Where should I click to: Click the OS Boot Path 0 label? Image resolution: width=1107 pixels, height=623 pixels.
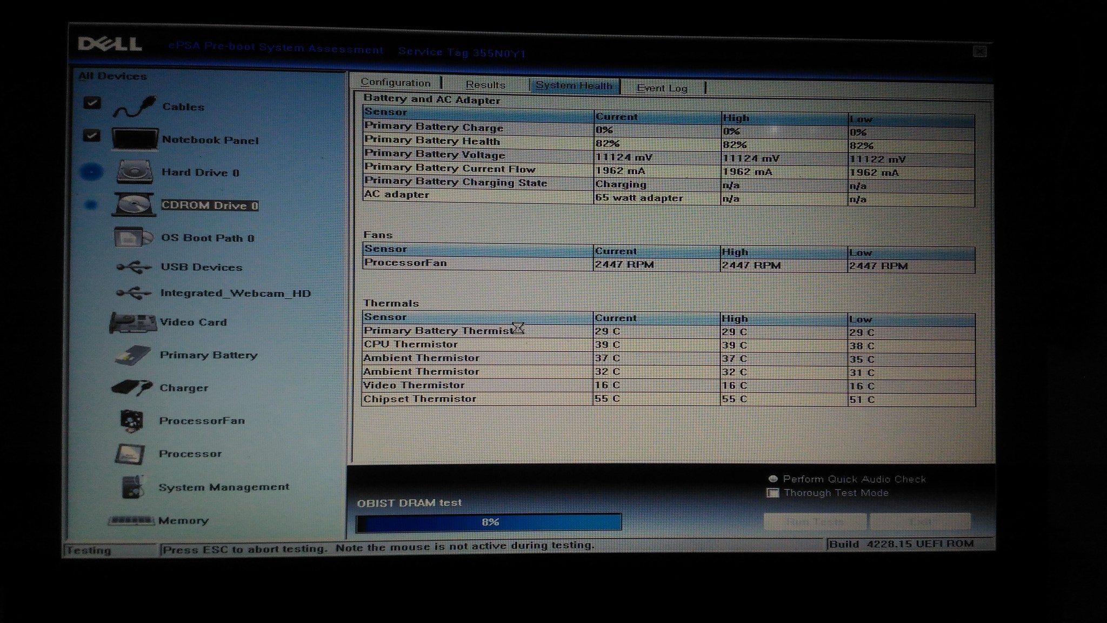(x=208, y=238)
